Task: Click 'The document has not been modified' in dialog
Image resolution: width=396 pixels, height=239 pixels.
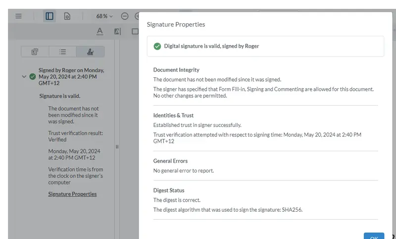Action: (x=217, y=79)
